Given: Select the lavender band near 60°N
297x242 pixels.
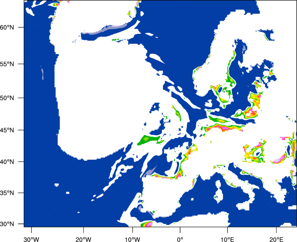Looking at the screenshot, I should click(x=104, y=30).
